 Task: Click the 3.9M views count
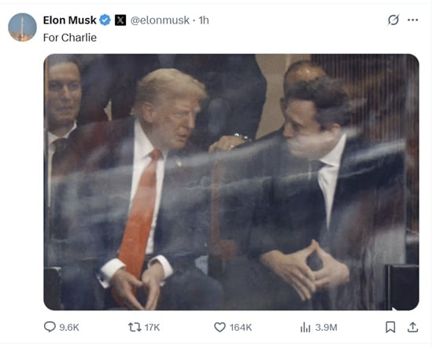click(326, 328)
